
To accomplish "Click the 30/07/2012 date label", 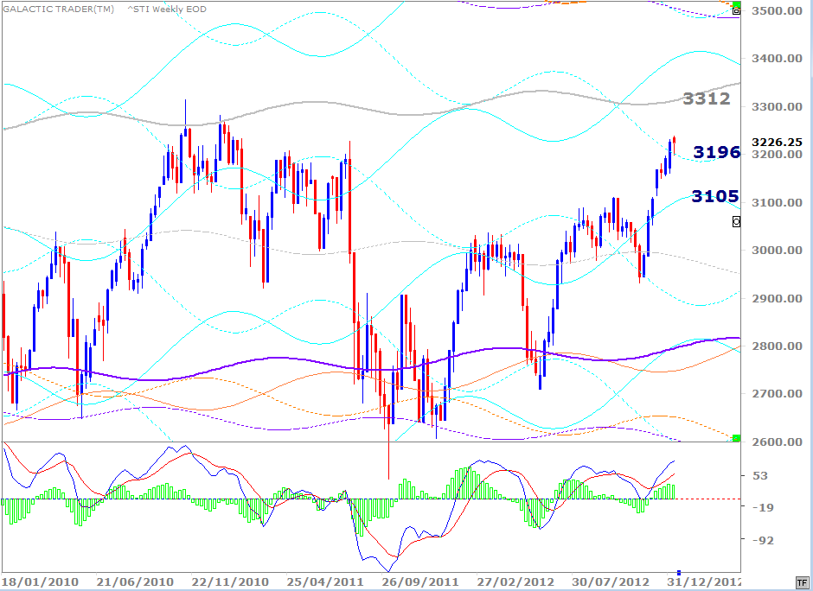I will pyautogui.click(x=611, y=581).
